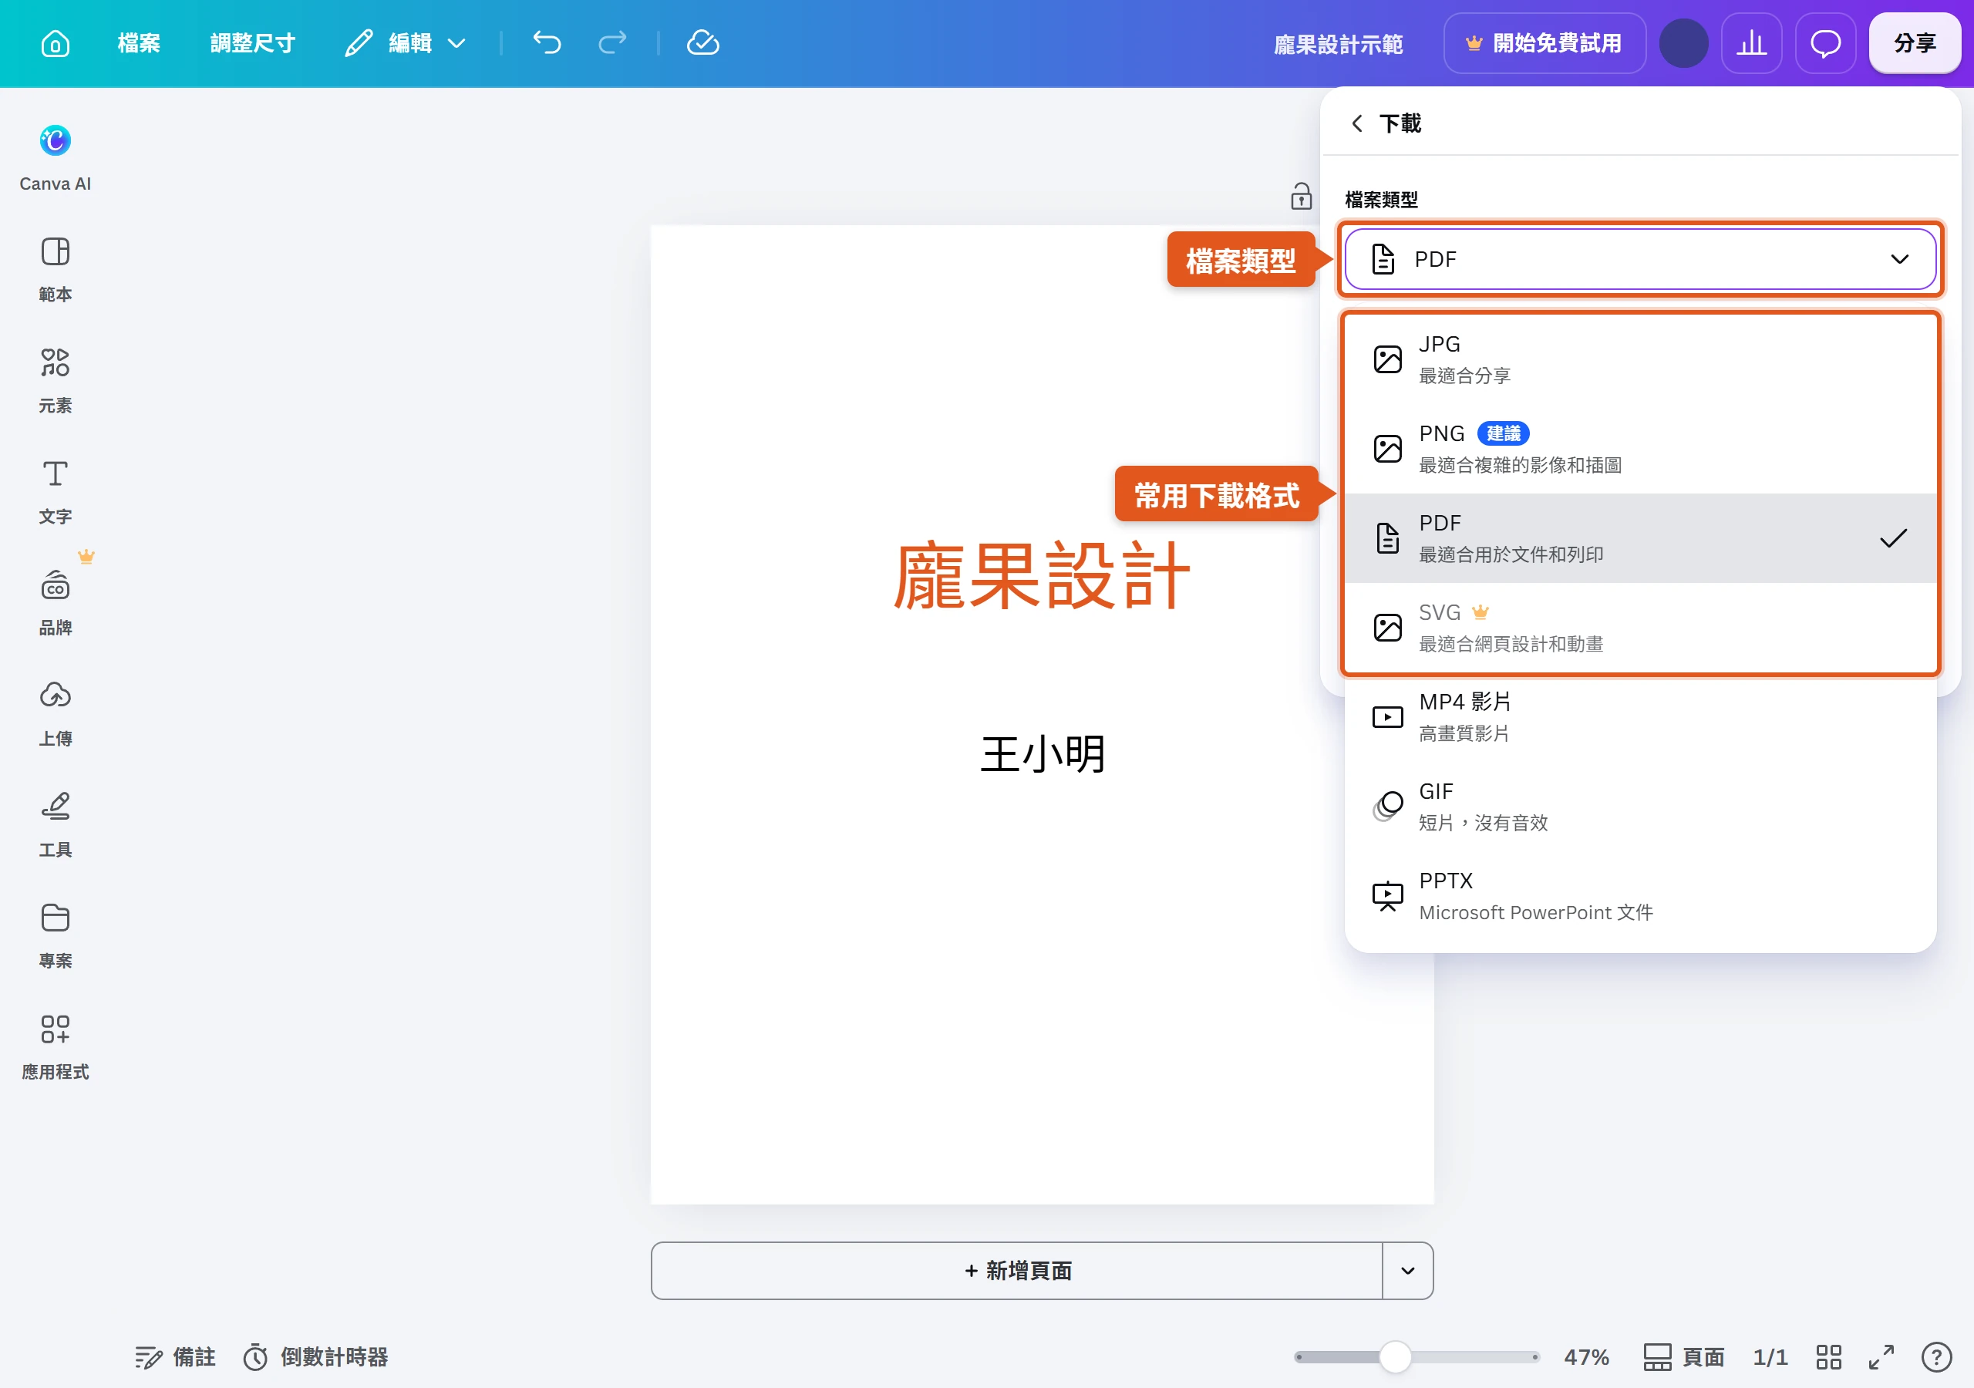
Task: Expand the 檔案類型 PDF dropdown
Action: click(1639, 259)
